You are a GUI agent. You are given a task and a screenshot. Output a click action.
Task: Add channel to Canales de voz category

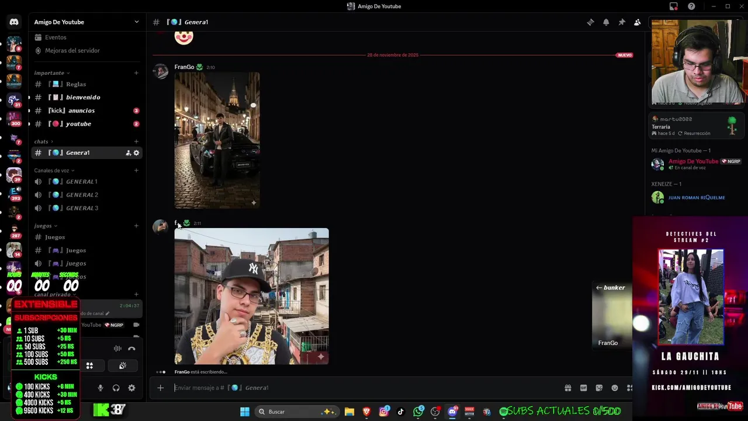click(x=136, y=171)
